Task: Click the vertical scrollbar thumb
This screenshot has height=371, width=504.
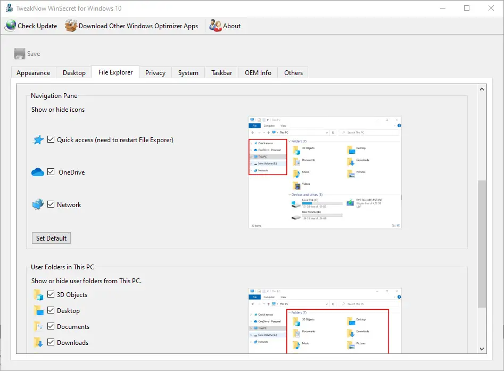Action: (482, 244)
